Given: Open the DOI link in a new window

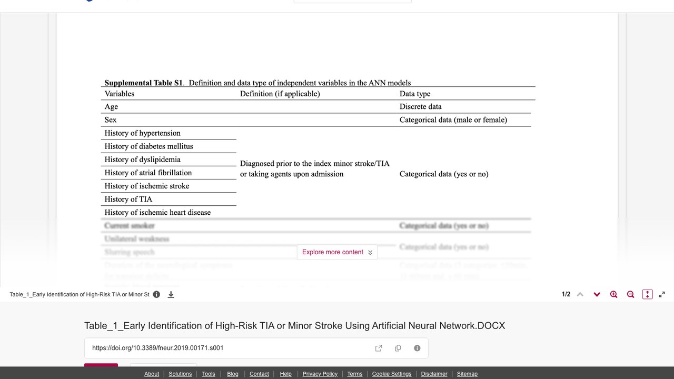Looking at the screenshot, I should point(379,348).
